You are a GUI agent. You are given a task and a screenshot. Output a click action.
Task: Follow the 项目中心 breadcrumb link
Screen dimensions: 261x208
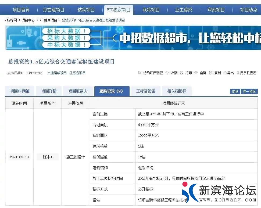(28, 20)
